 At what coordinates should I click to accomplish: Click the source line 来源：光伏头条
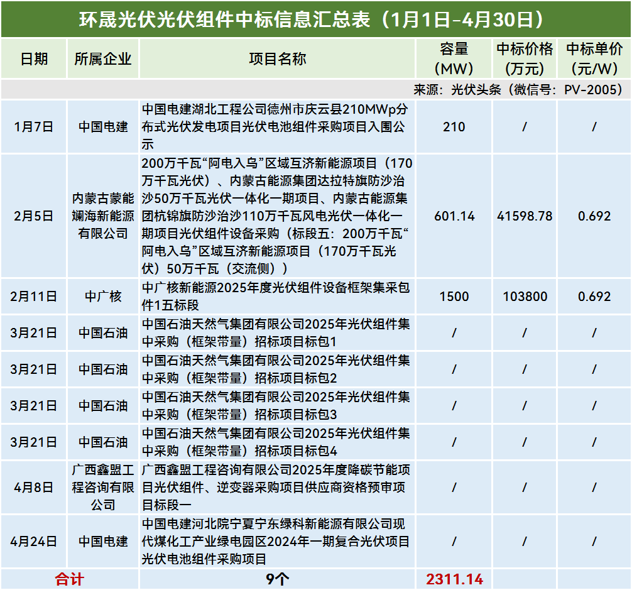[x=518, y=89]
